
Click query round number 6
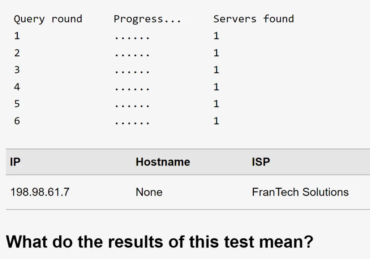(17, 121)
